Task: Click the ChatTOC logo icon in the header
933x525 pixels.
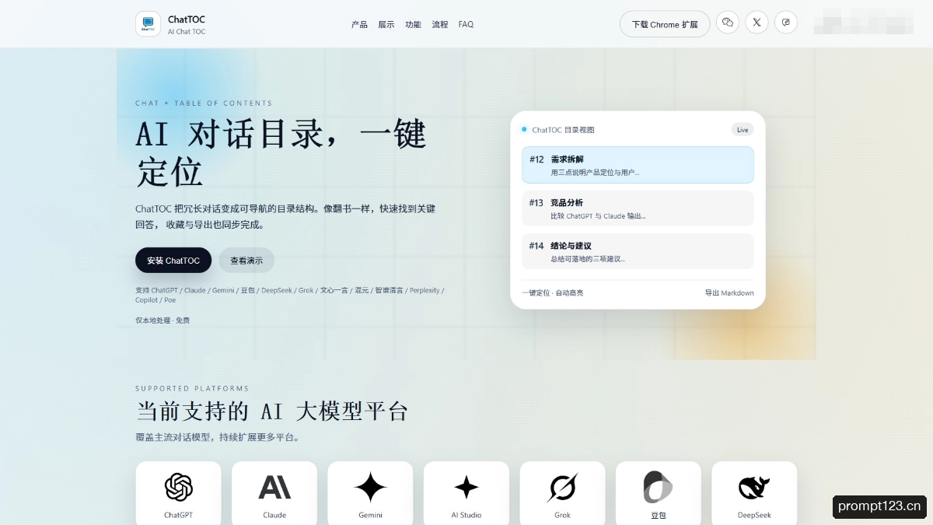Action: click(x=148, y=24)
